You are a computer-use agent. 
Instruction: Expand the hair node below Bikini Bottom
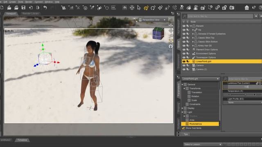tap(193, 46)
